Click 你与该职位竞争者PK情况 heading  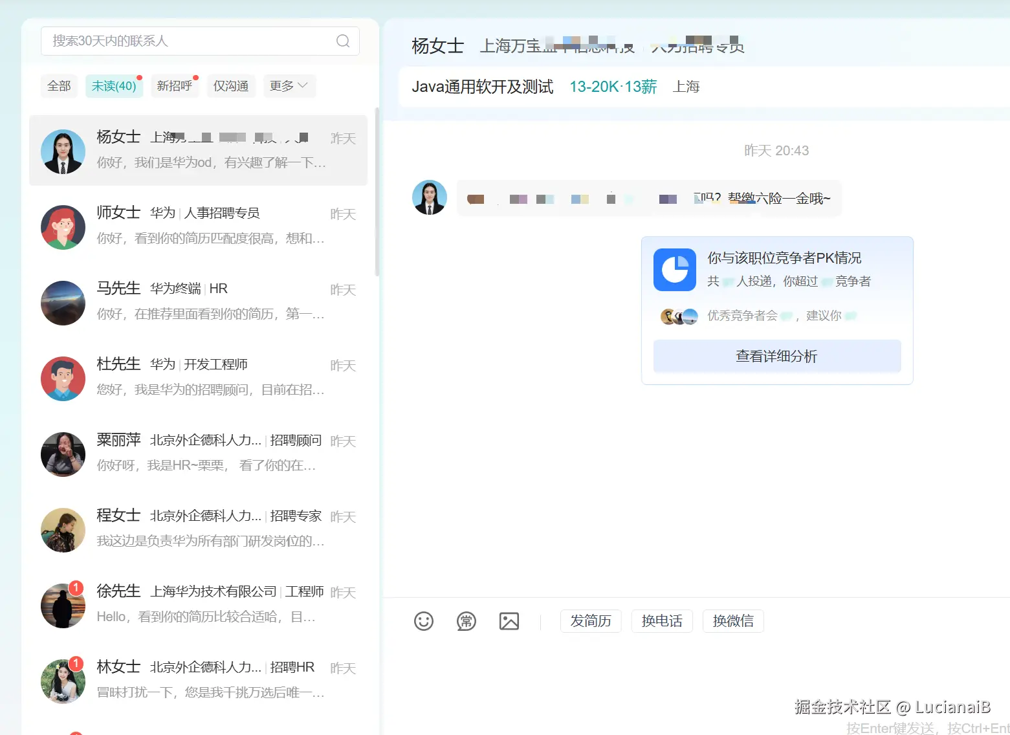tap(784, 258)
